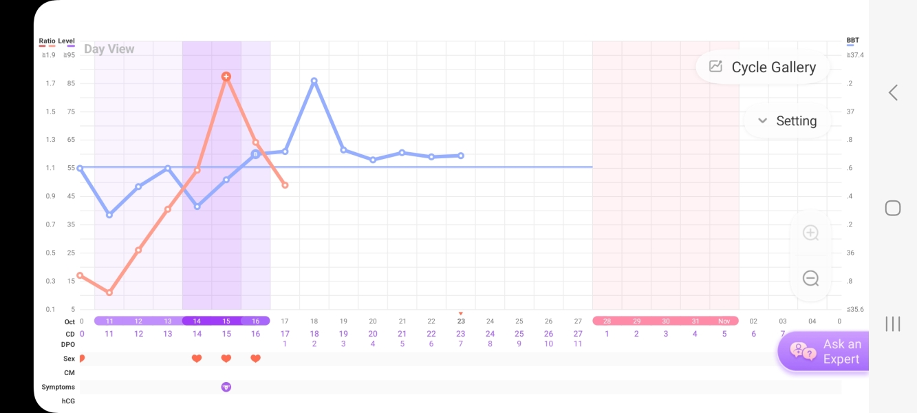Select the highlighted date 15
917x413 pixels.
click(x=226, y=321)
